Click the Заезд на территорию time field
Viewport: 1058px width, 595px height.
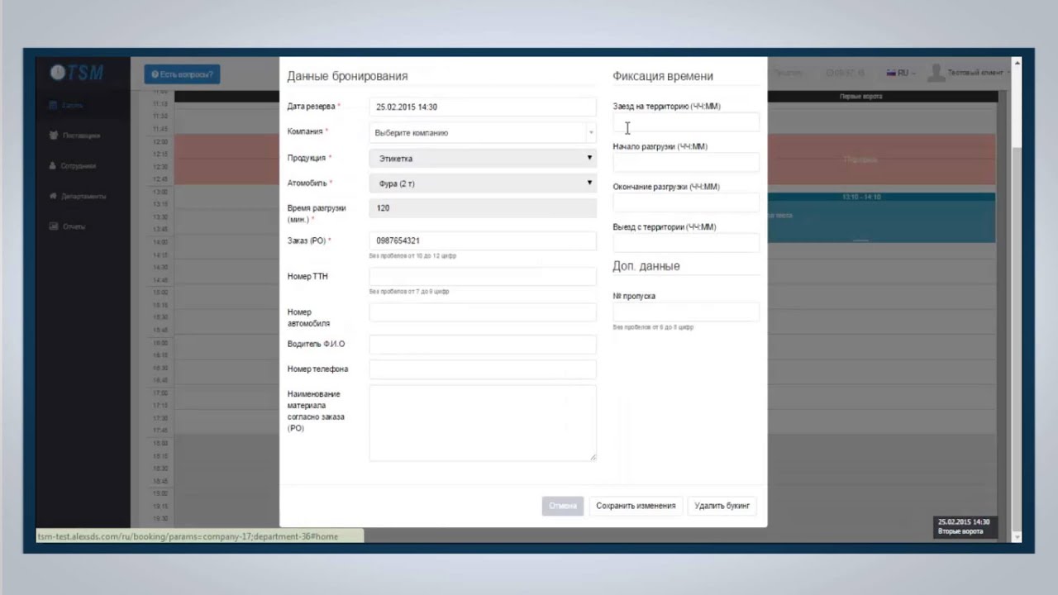[686, 122]
